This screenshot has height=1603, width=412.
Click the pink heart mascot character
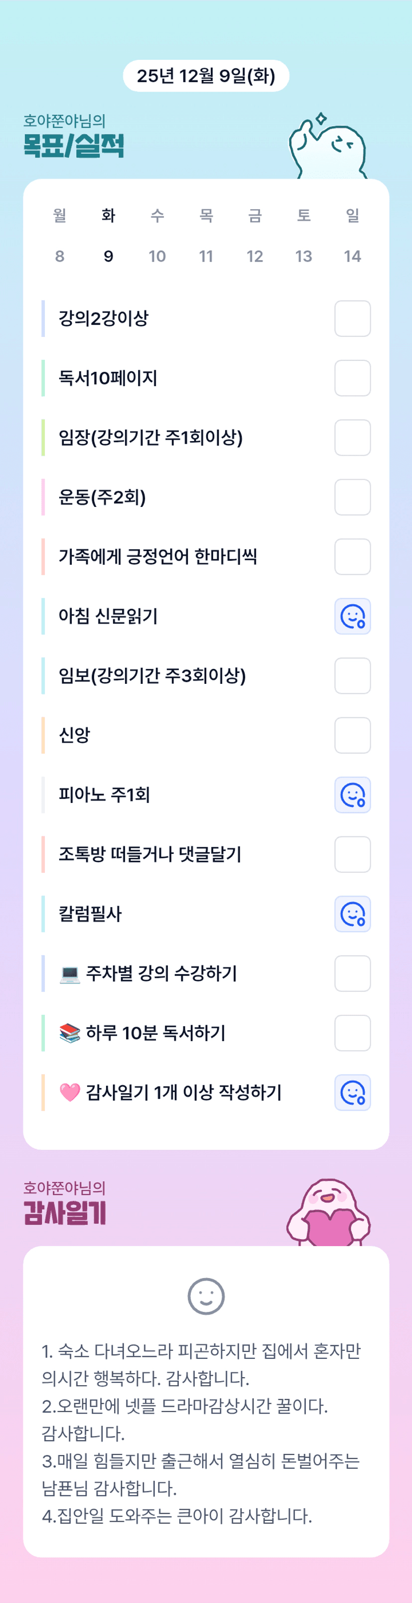pyautogui.click(x=329, y=1212)
